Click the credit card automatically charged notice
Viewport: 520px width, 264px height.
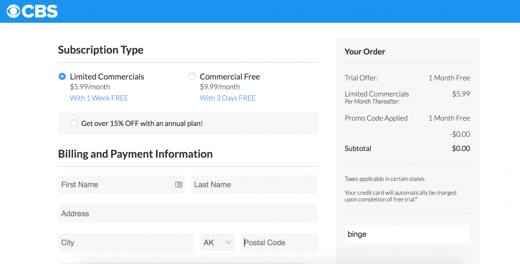[400, 196]
